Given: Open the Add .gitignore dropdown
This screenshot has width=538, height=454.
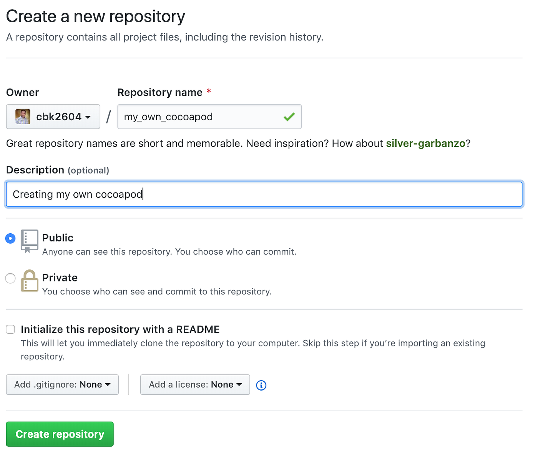Looking at the screenshot, I should pyautogui.click(x=62, y=384).
